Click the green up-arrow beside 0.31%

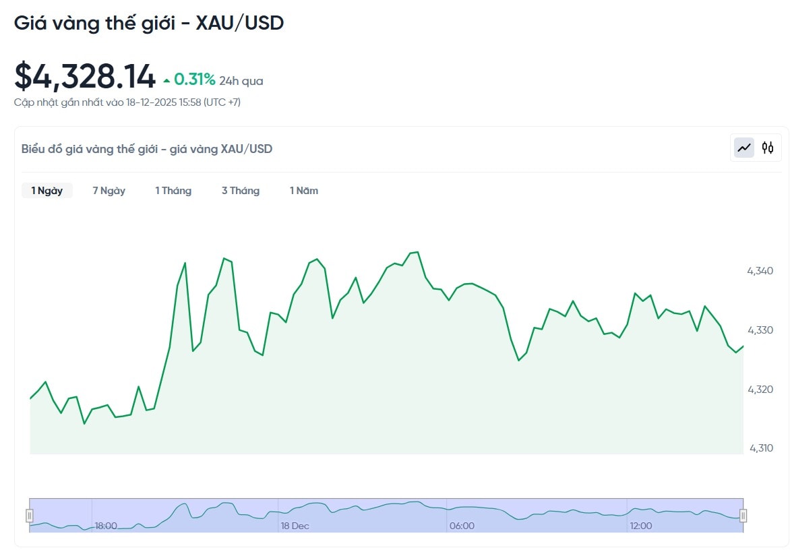tap(166, 82)
